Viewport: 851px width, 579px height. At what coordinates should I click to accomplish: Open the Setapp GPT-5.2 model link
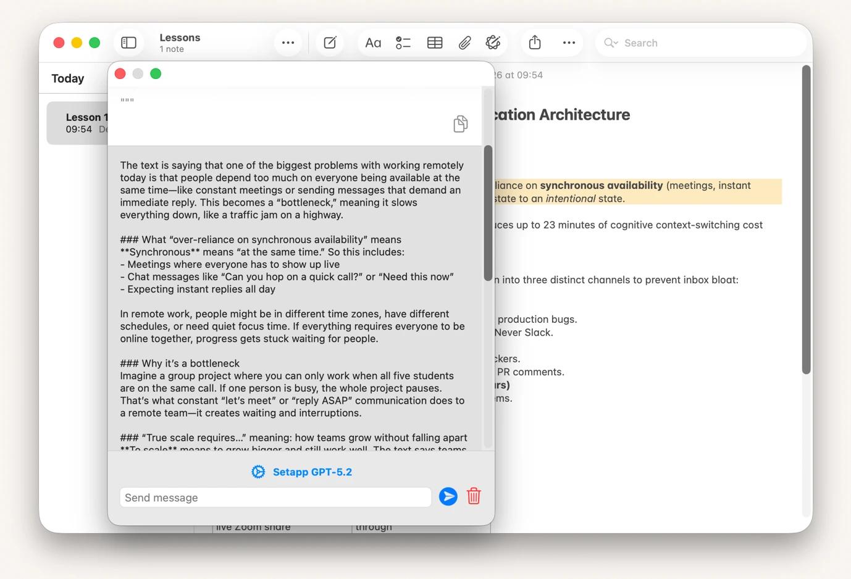(312, 472)
